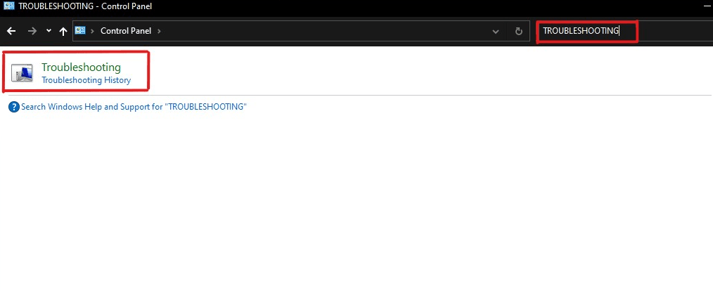Image resolution: width=713 pixels, height=291 pixels.
Task: Select the Control Panel breadcrumb
Action: (125, 31)
